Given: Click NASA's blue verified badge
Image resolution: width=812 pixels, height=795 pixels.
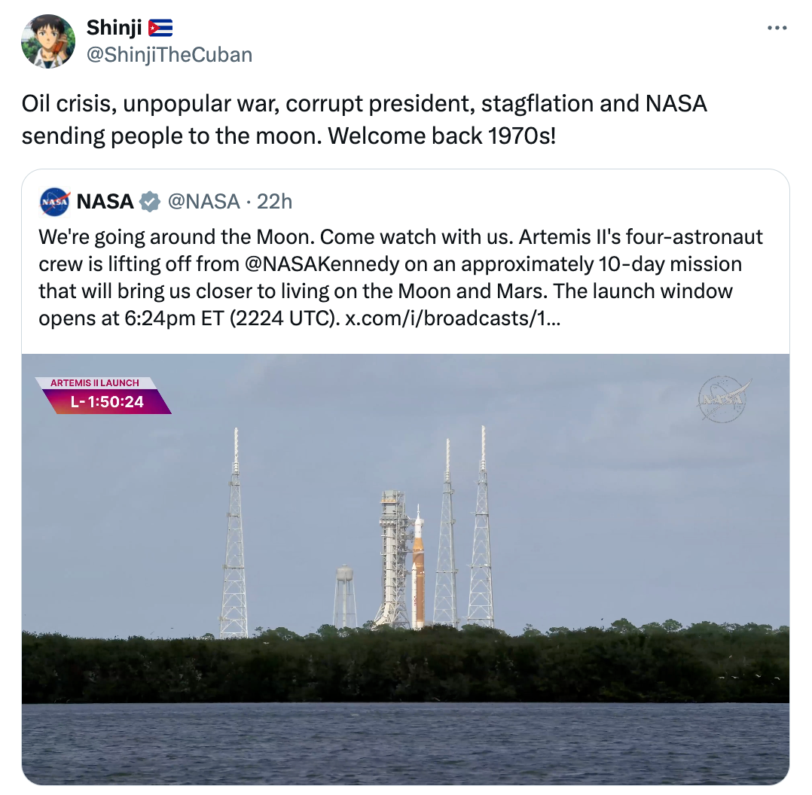Looking at the screenshot, I should pos(149,201).
